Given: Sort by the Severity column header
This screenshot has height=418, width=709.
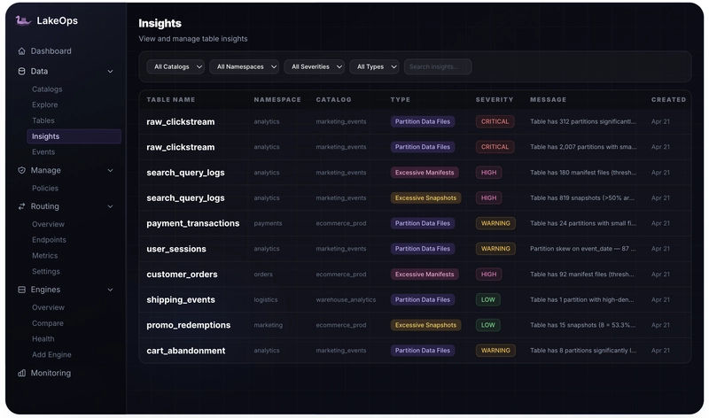Looking at the screenshot, I should pos(495,99).
